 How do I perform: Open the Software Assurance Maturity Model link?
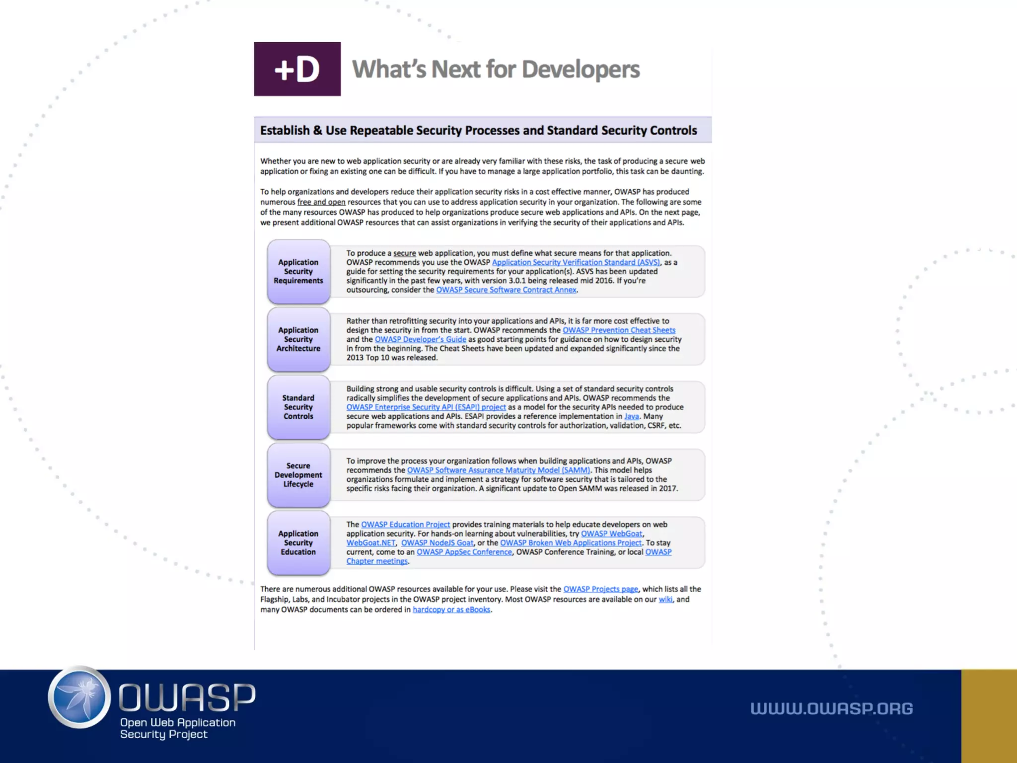pyautogui.click(x=499, y=470)
